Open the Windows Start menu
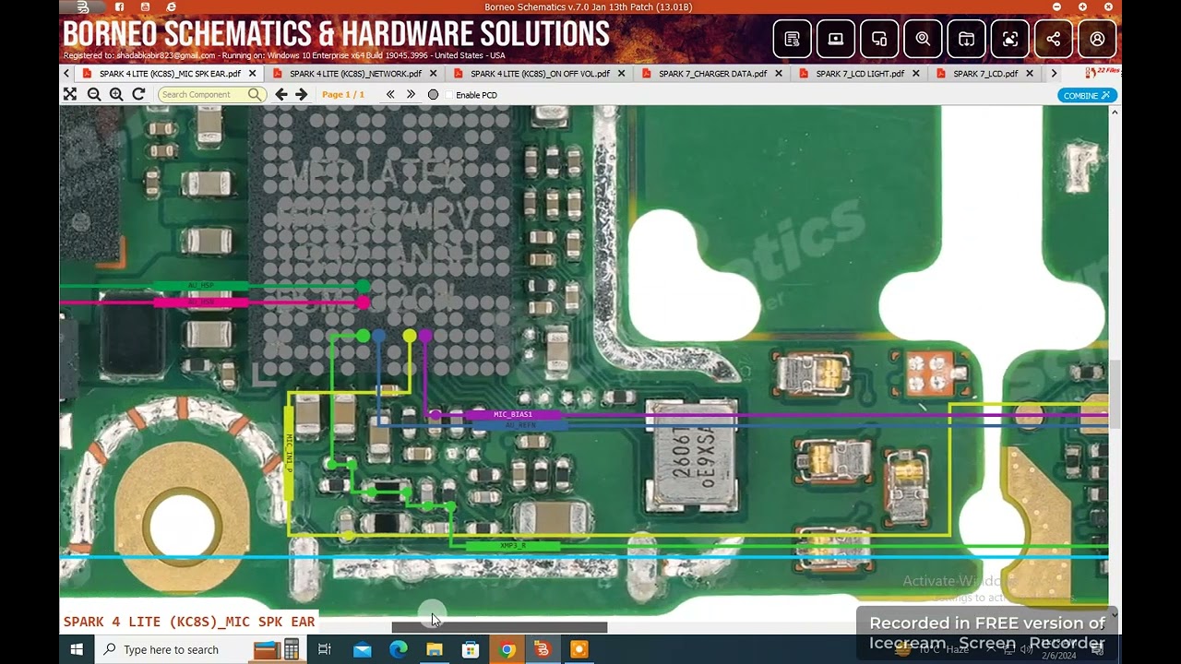This screenshot has width=1181, height=664. pos(77,649)
